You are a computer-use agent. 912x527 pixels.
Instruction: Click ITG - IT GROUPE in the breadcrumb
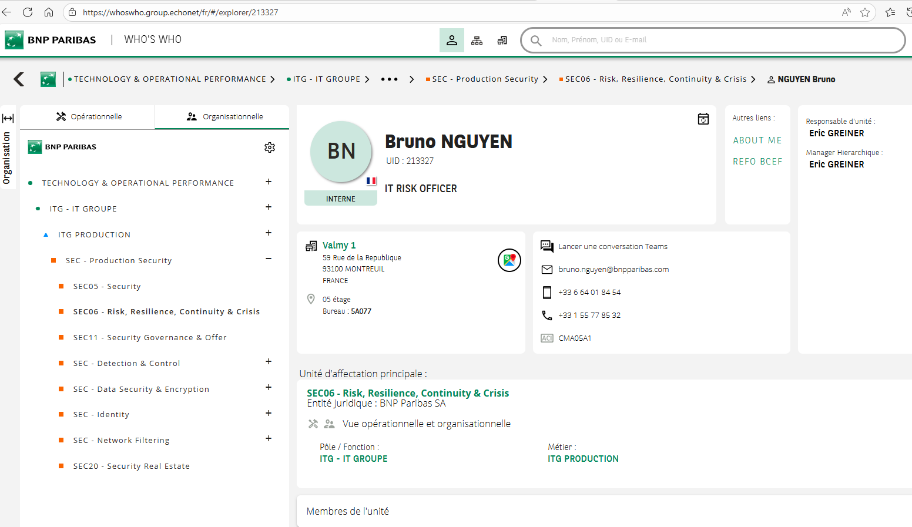pyautogui.click(x=327, y=79)
